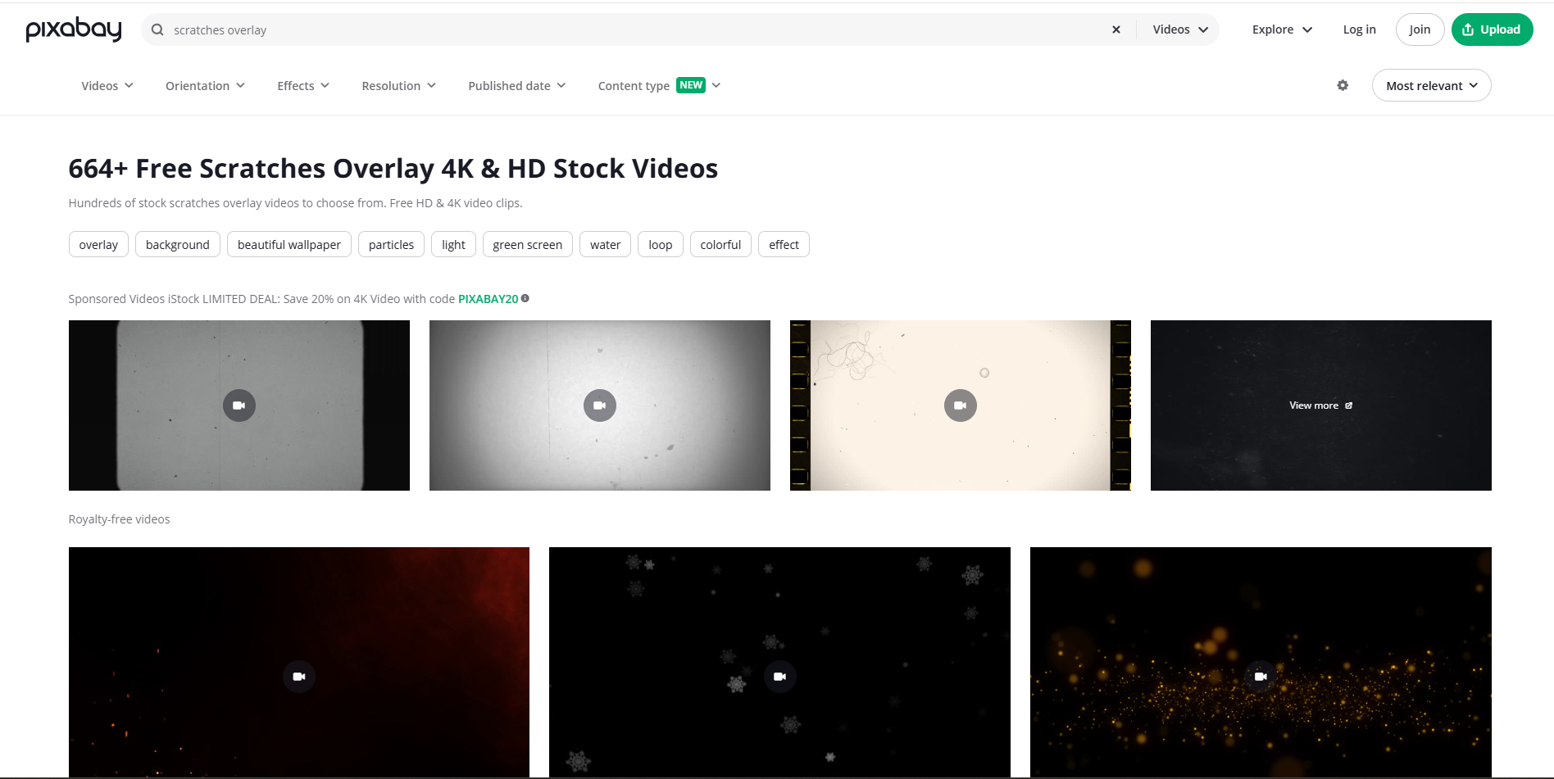Click the green Upload button
The width and height of the screenshot is (1554, 779).
coord(1492,29)
